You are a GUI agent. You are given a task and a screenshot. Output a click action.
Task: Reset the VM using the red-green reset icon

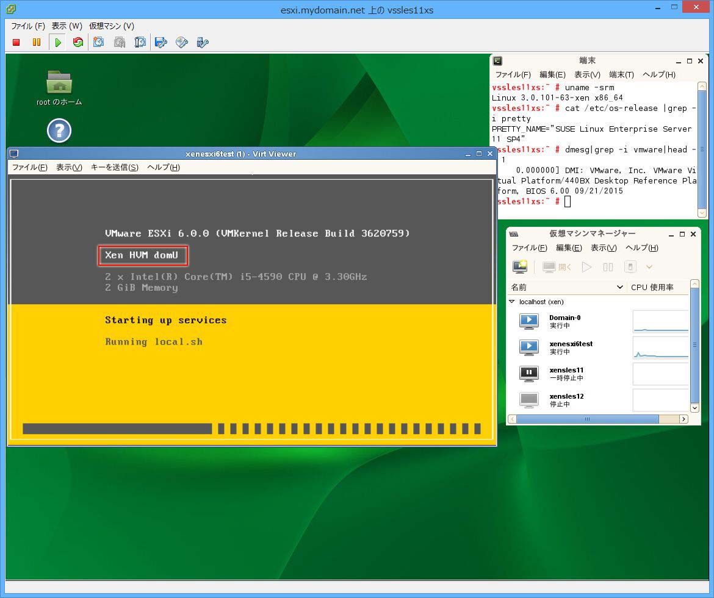pos(78,42)
